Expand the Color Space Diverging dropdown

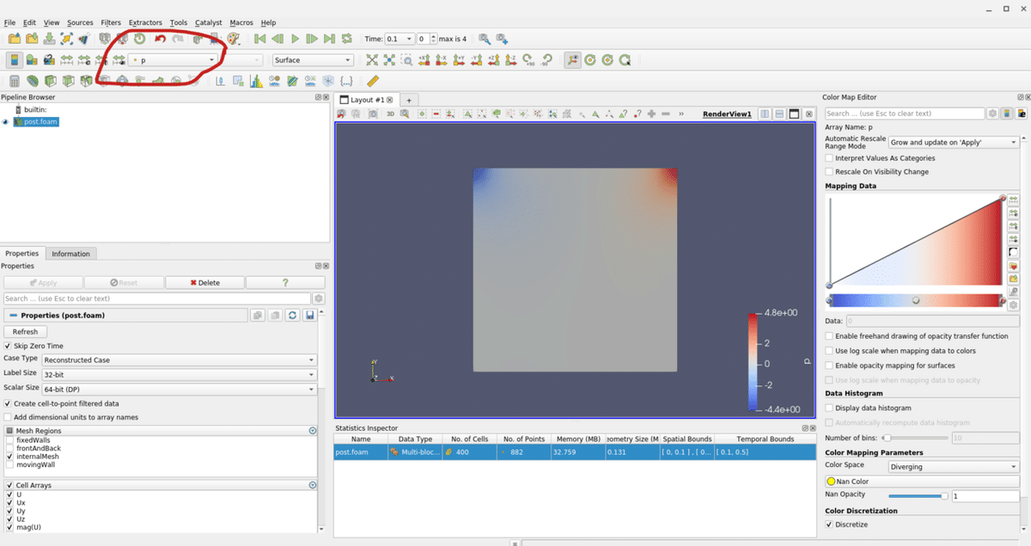pos(953,467)
